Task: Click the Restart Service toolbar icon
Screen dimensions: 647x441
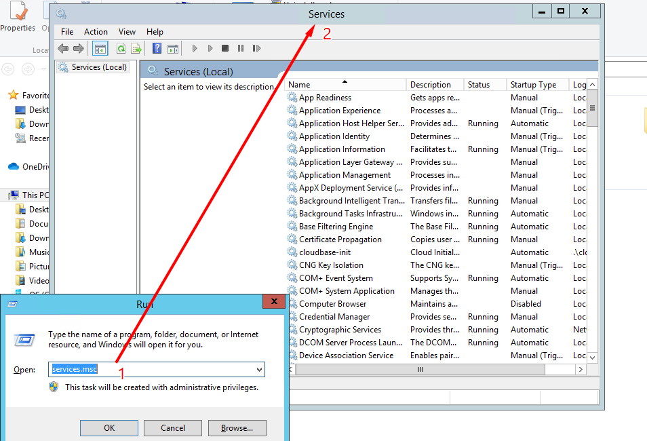Action: tap(256, 48)
